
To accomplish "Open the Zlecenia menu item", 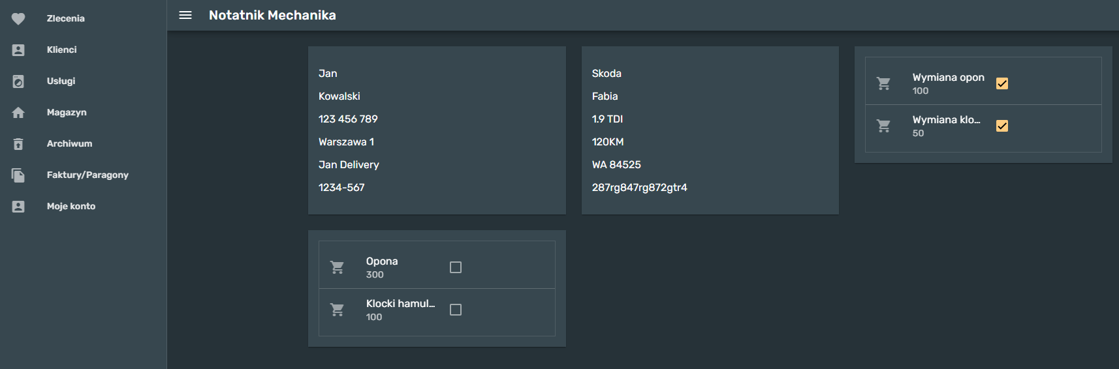I will click(x=66, y=19).
